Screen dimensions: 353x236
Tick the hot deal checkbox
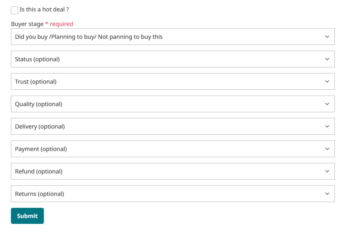click(x=15, y=10)
